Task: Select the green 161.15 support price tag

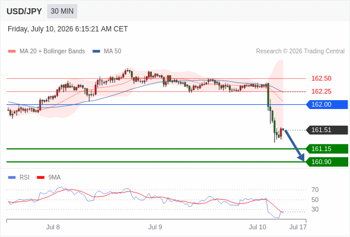Action: tap(327, 149)
